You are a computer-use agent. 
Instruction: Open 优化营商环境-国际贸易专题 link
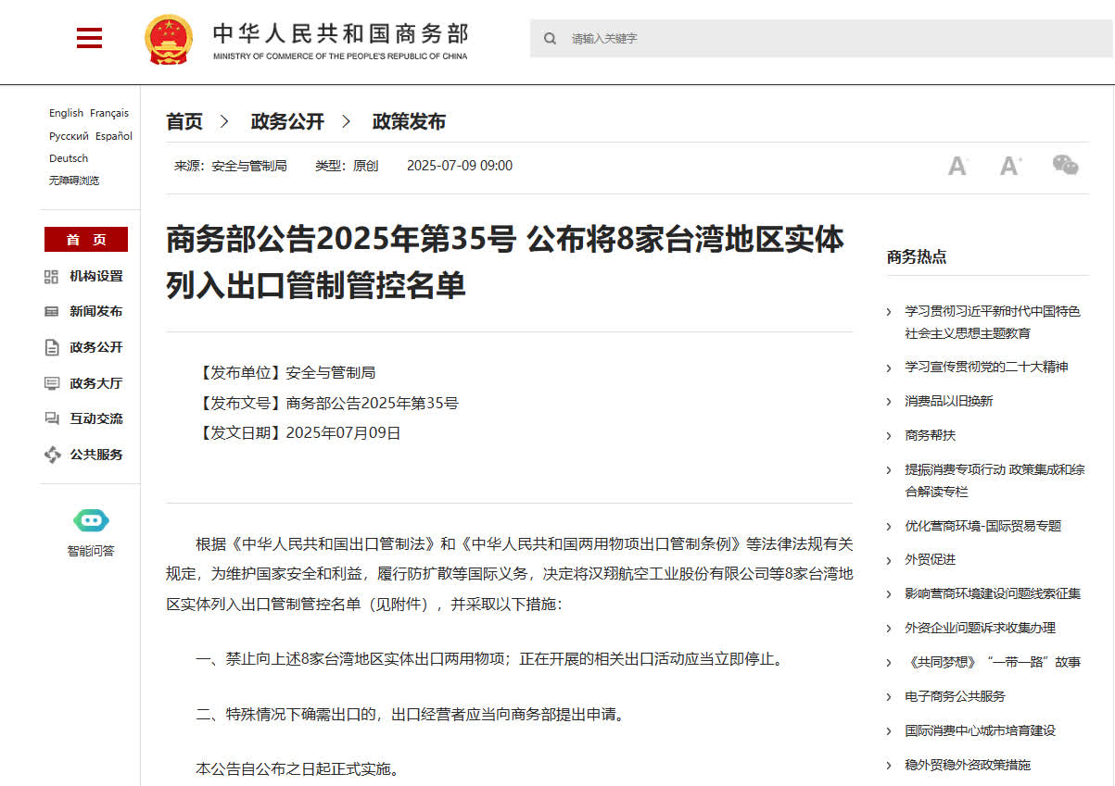983,526
